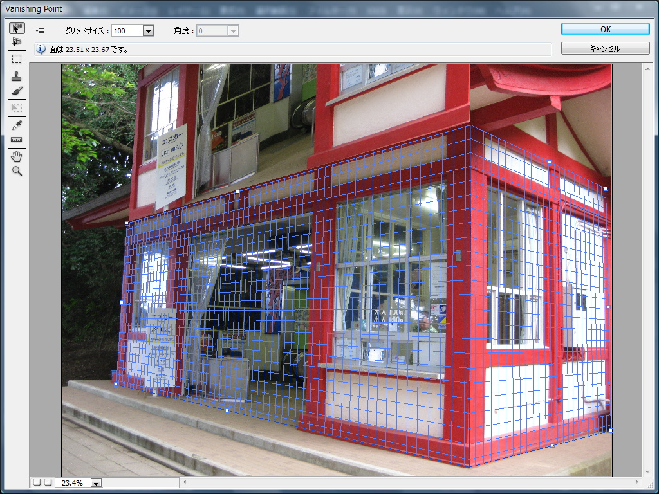Click the Vanishing Point title bar
The image size is (659, 494).
(329, 8)
